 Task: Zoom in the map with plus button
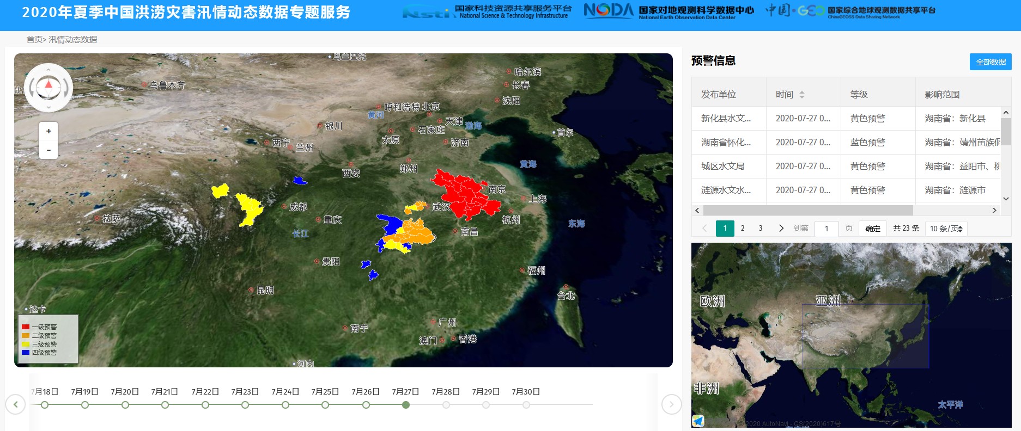pyautogui.click(x=48, y=131)
